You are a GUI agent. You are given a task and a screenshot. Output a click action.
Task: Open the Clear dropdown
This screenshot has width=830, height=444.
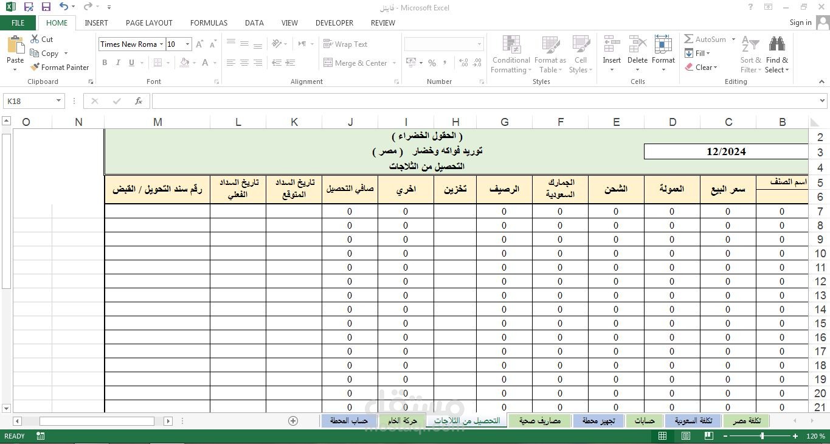[701, 68]
